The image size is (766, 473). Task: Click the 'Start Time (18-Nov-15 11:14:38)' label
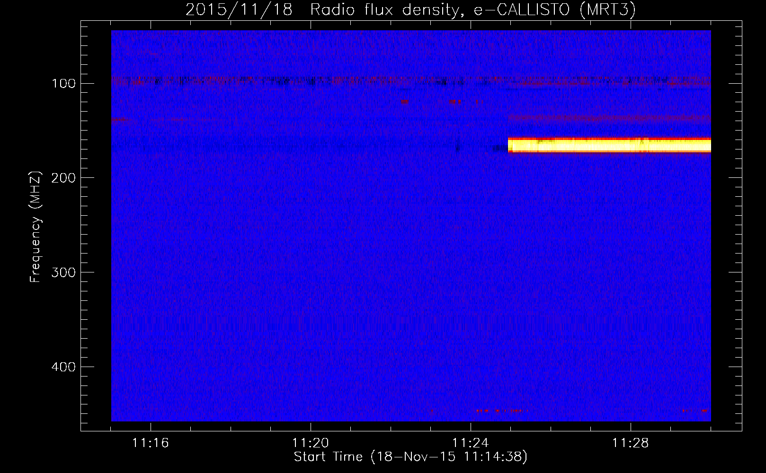[410, 457]
